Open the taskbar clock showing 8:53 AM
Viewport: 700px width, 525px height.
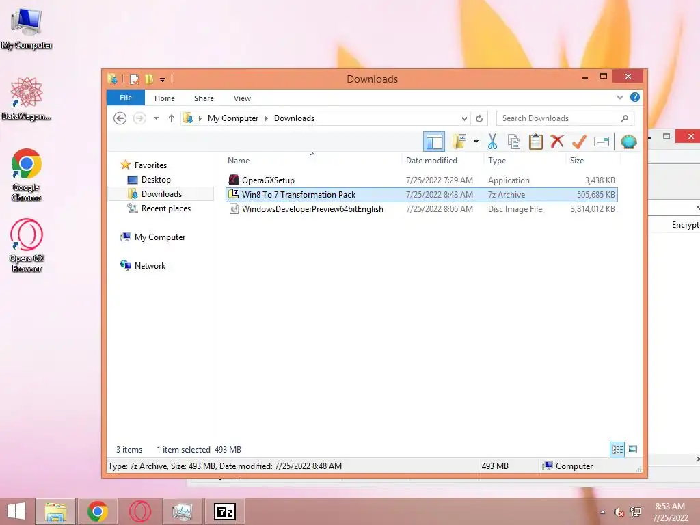pos(670,512)
